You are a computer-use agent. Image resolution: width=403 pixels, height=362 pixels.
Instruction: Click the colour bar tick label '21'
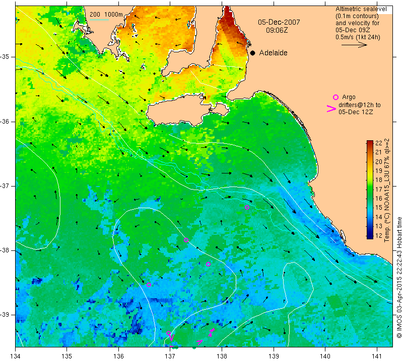pos(379,152)
